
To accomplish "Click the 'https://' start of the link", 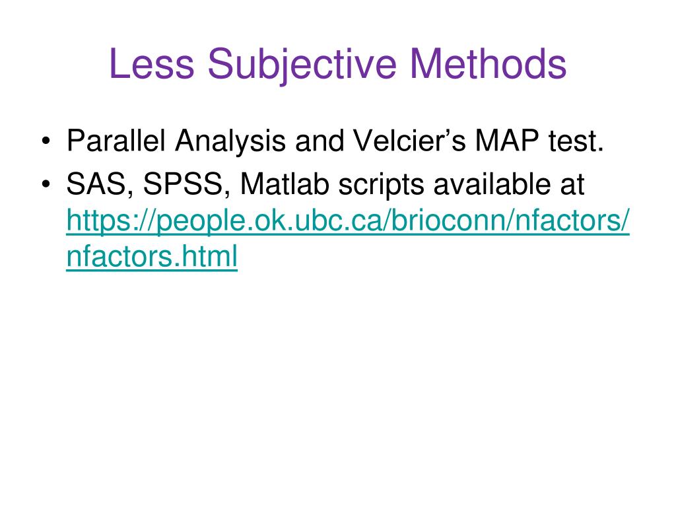I will [111, 221].
